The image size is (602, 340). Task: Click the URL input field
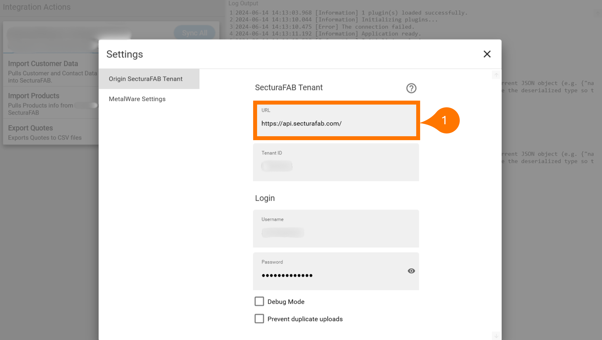(336, 123)
